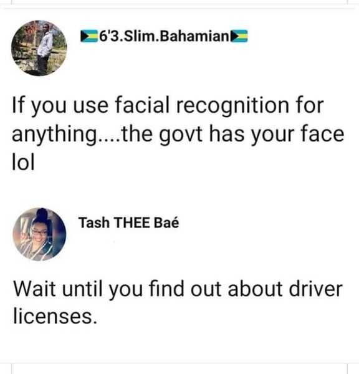Screen dimensions: 359x374
Task: Visit the Tash THEE Baé username link
Action: coord(128,223)
